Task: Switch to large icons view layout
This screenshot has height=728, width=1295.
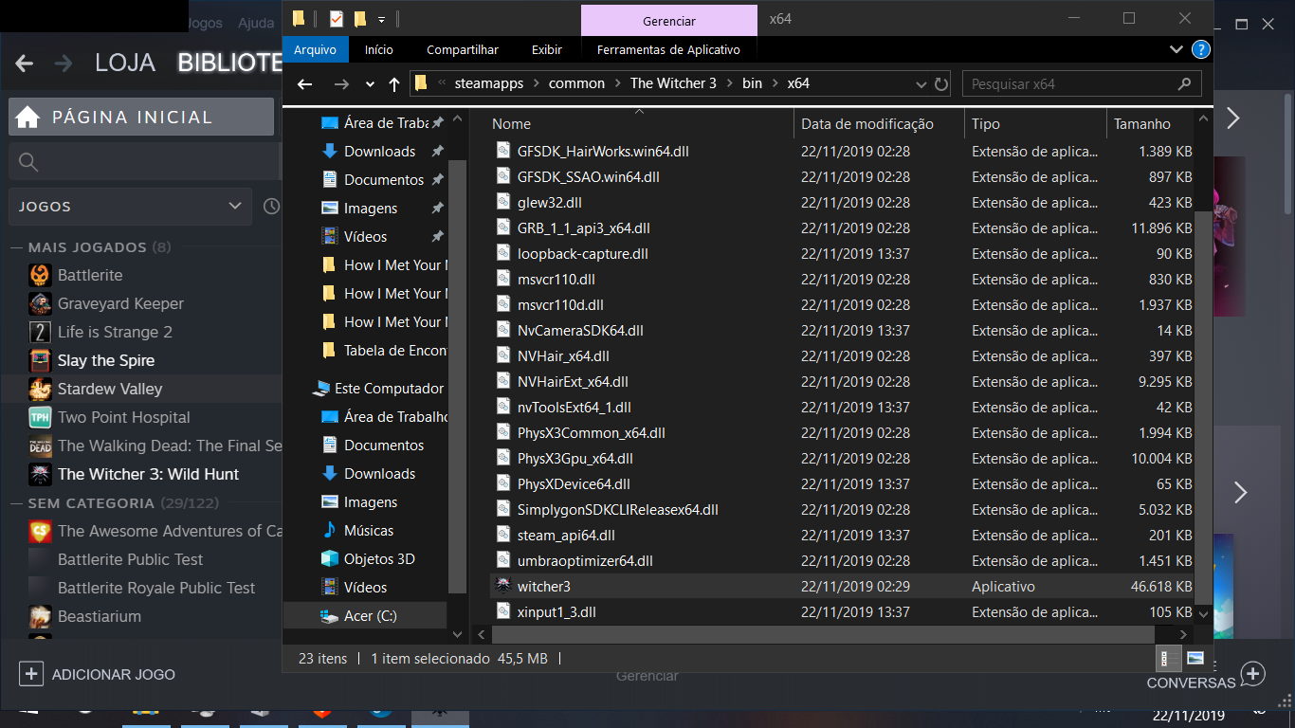Action: (x=1195, y=658)
